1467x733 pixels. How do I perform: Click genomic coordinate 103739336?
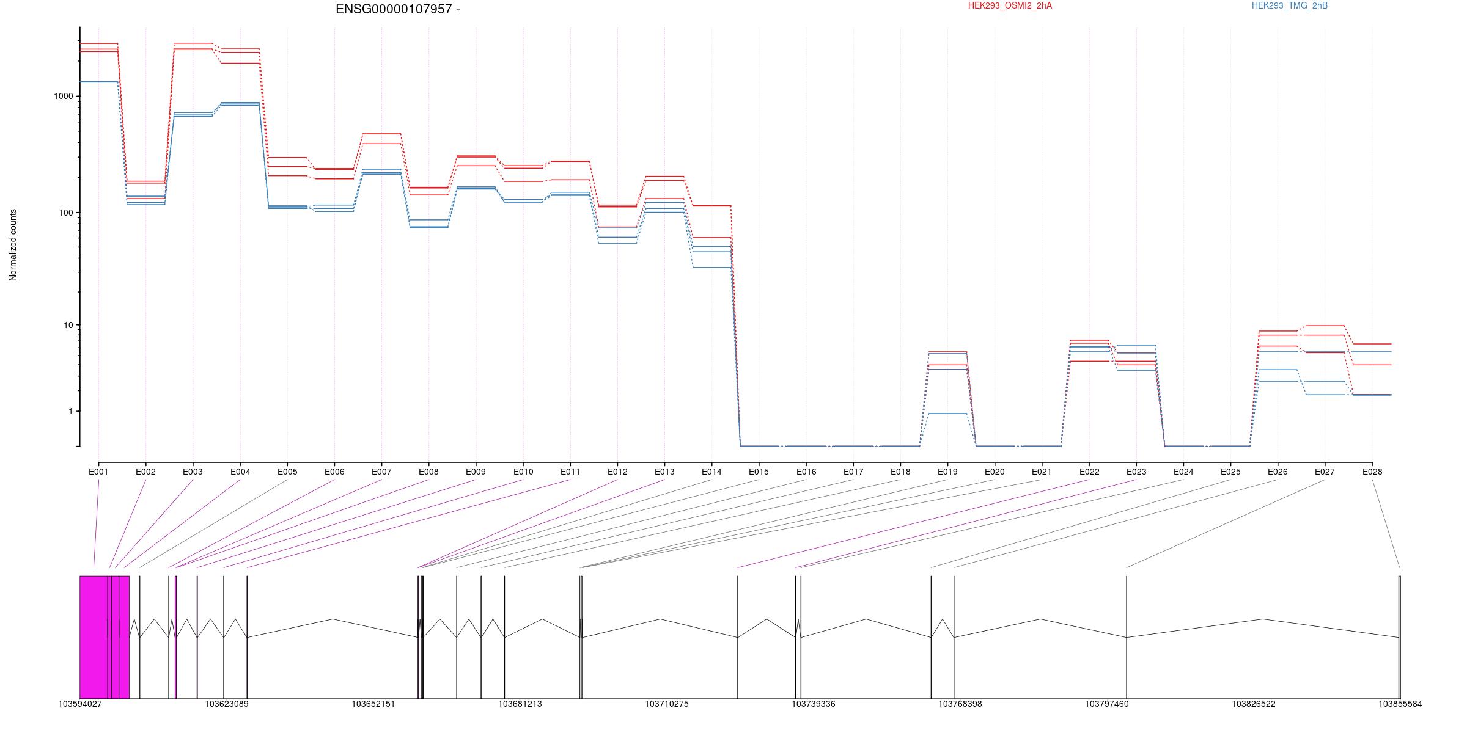814,704
